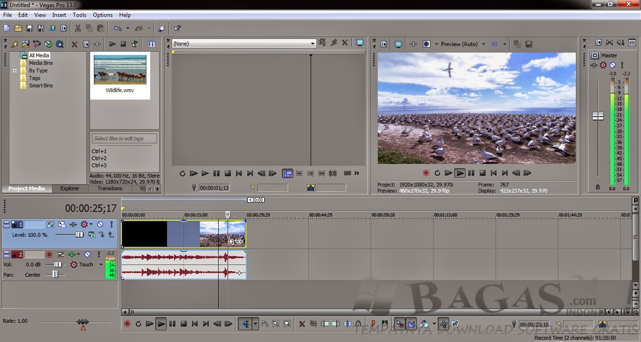Screen dimensions: 641x342
Task: Adjust the Master volume fader
Action: tap(598, 116)
